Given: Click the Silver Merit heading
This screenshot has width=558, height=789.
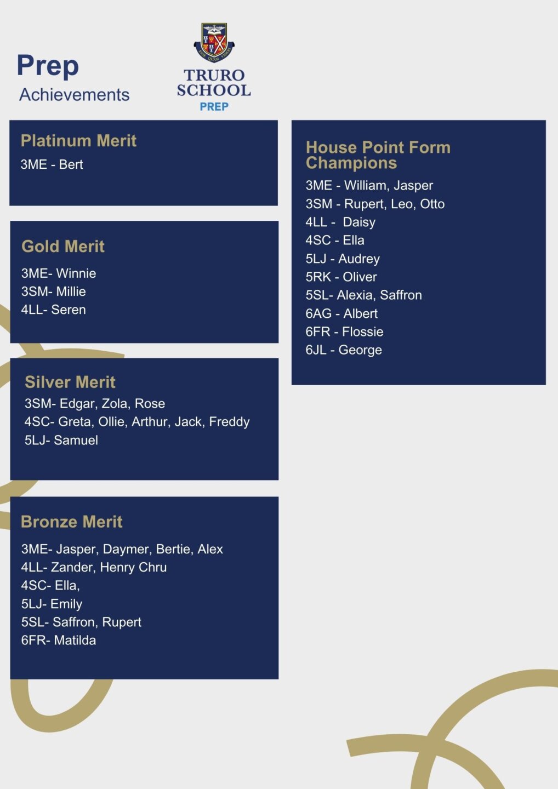Looking at the screenshot, I should (70, 382).
